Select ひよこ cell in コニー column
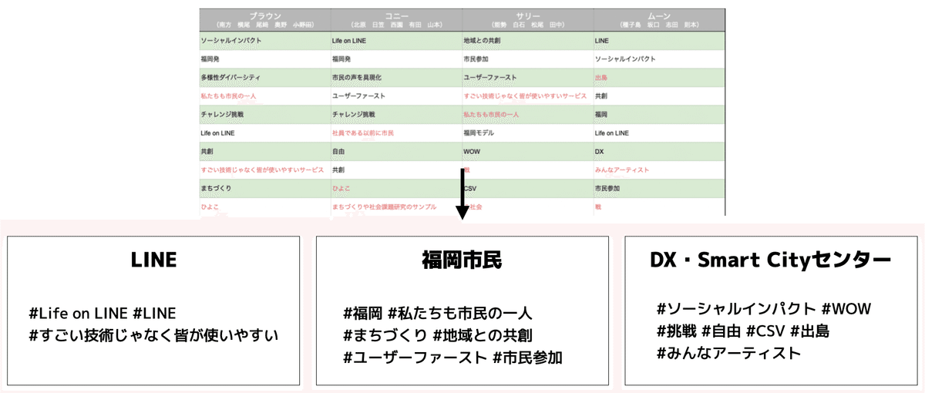 click(396, 188)
